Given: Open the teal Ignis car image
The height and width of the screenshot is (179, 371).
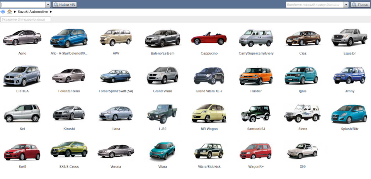Looking at the screenshot, I should 301,75.
